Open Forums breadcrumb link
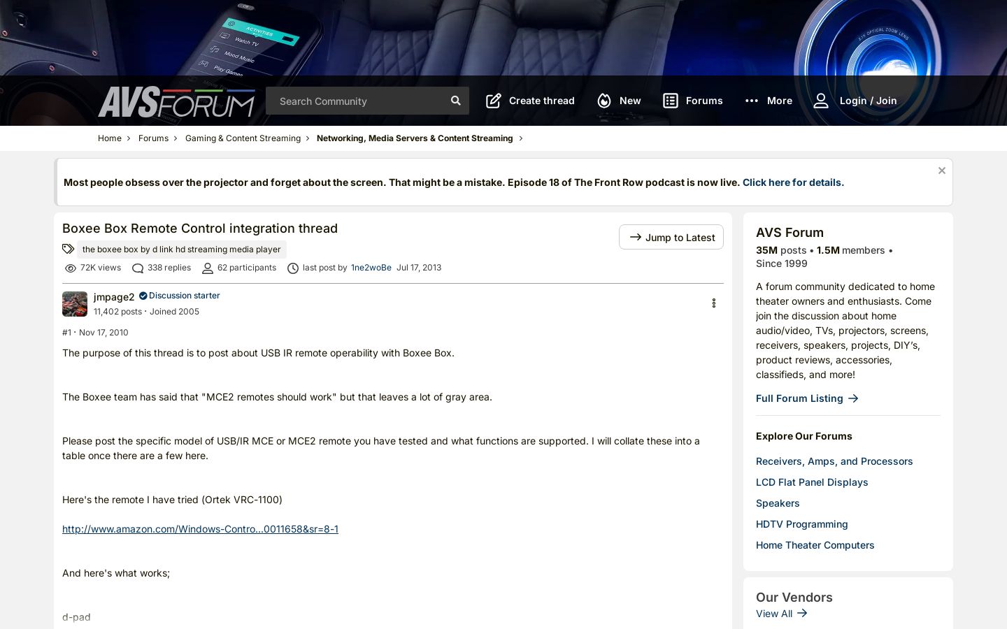Viewport: 1007px width, 629px height. (x=153, y=138)
